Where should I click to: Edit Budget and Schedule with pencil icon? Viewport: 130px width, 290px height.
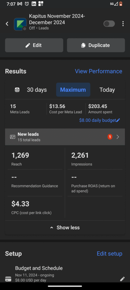click(x=122, y=279)
